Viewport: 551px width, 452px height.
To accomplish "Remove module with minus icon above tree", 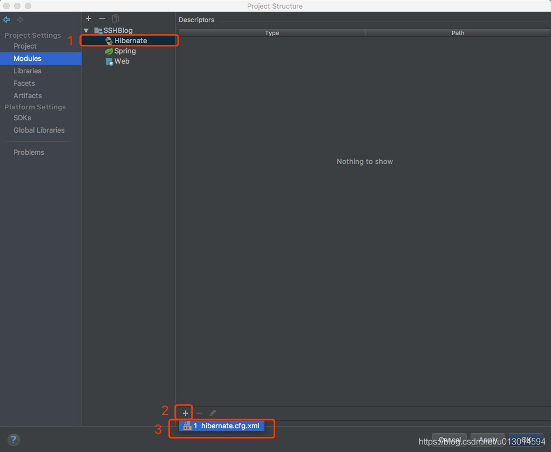I will [102, 18].
